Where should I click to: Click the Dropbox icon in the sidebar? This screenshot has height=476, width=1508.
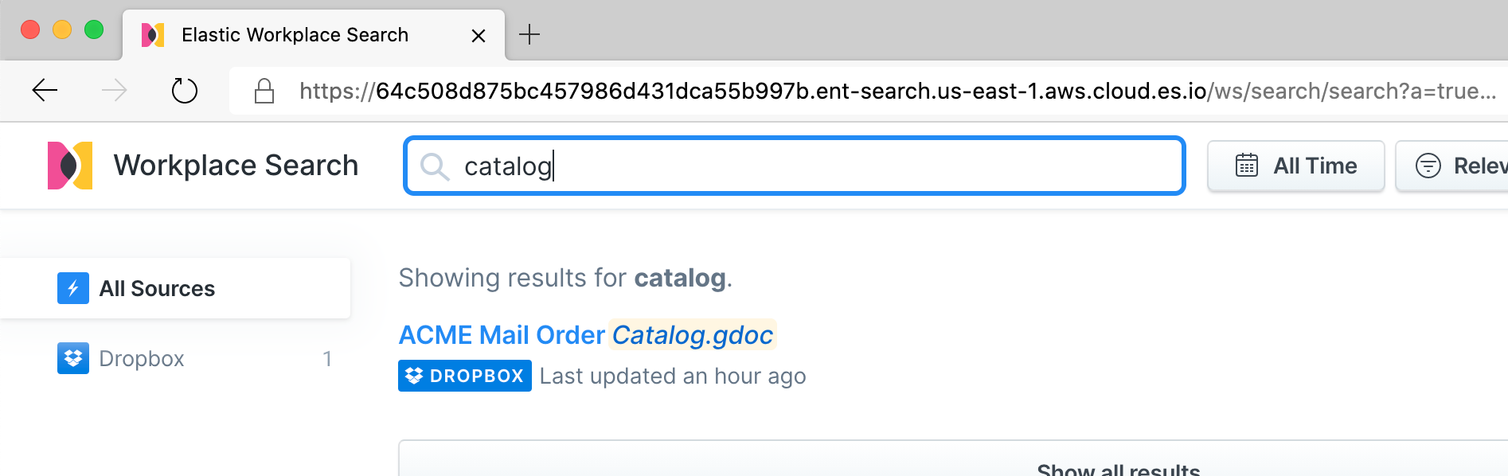click(x=74, y=358)
